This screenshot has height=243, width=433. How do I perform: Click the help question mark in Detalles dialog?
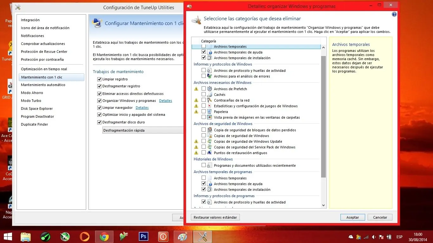[394, 14]
